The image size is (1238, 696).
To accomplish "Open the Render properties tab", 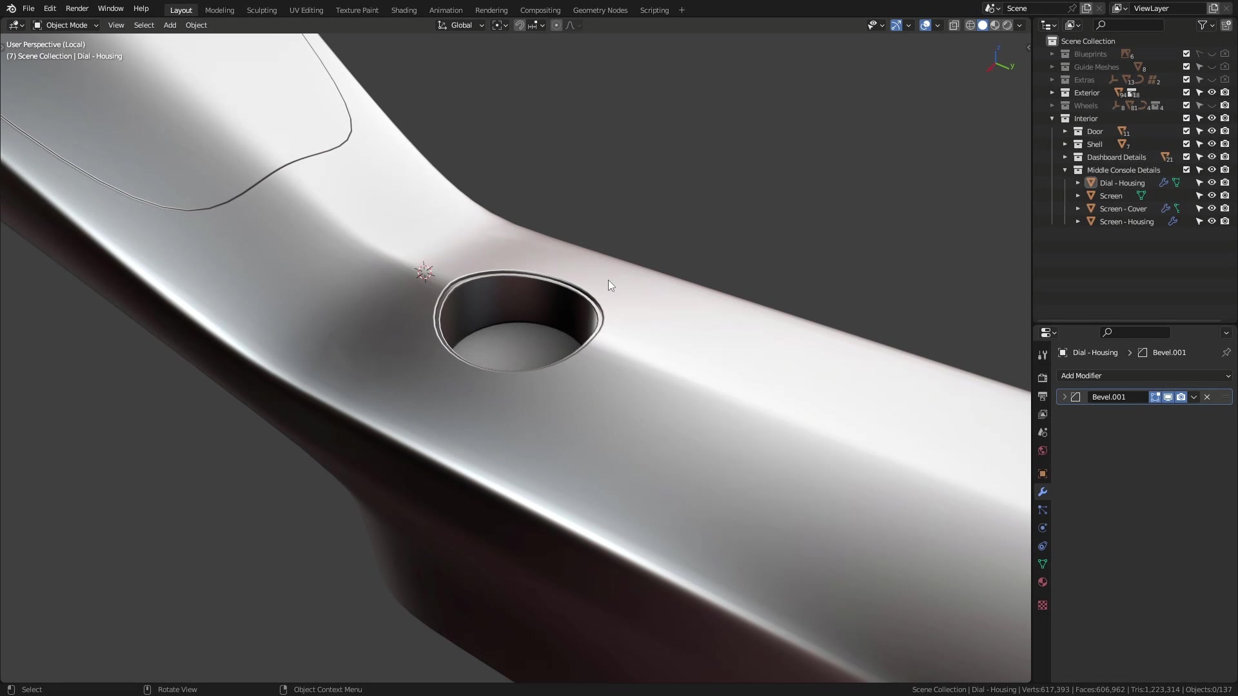I will 1043,378.
